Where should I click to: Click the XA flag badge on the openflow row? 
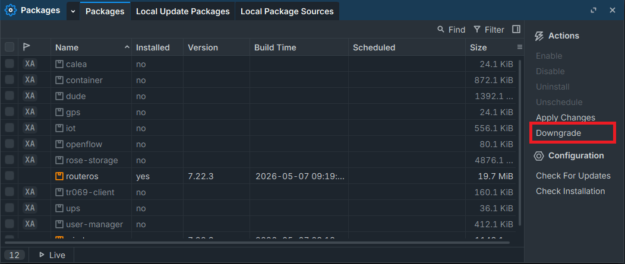pyautogui.click(x=30, y=144)
